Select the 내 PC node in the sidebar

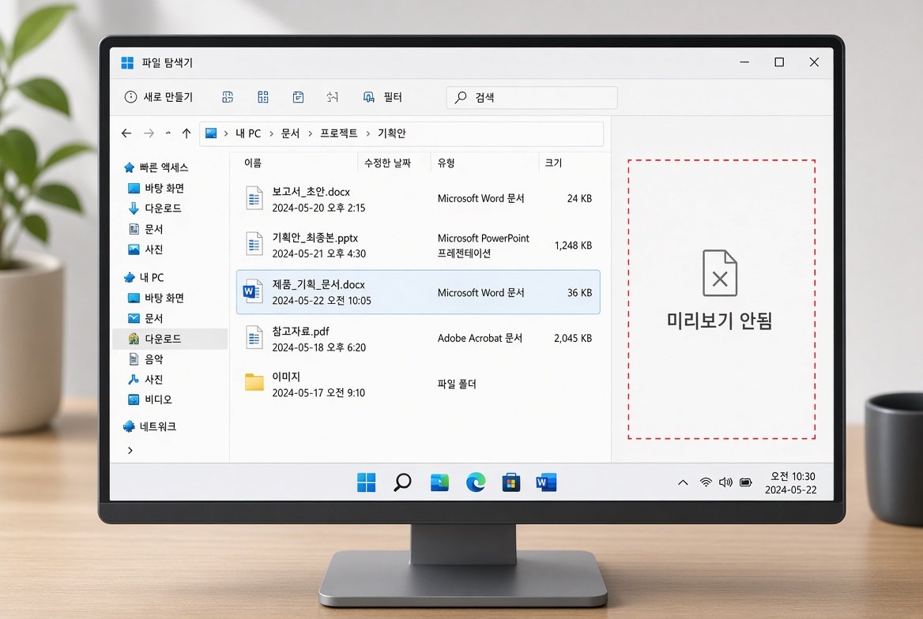[144, 277]
